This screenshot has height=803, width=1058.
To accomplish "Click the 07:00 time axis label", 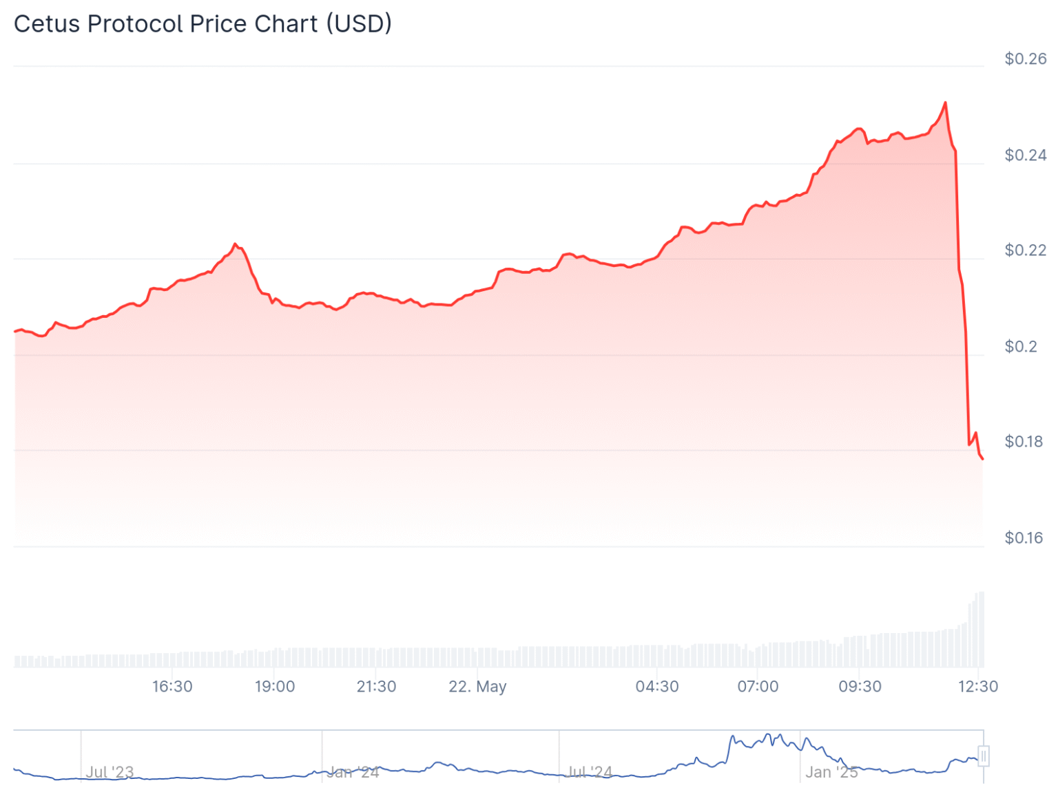I will (758, 687).
